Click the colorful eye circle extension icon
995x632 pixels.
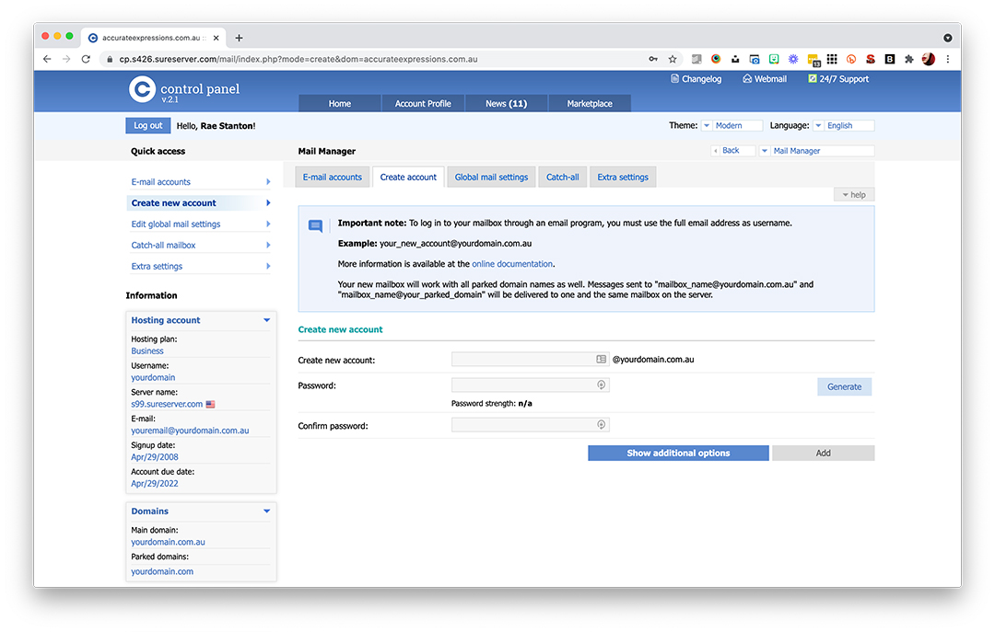(716, 59)
